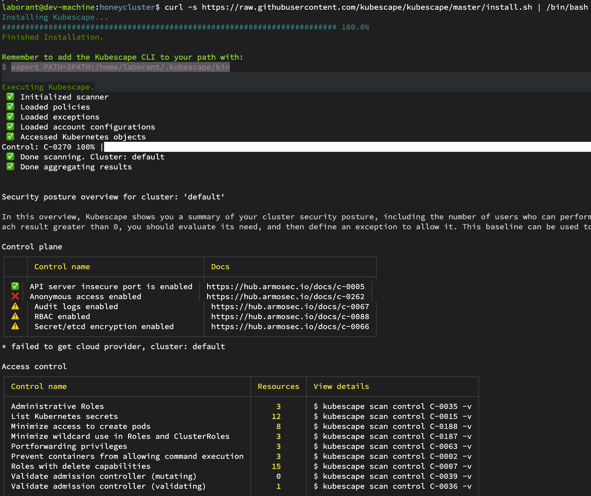Click the hash-mark install progress bar
Image resolution: width=591 pixels, height=496 pixels.
pyautogui.click(x=169, y=27)
